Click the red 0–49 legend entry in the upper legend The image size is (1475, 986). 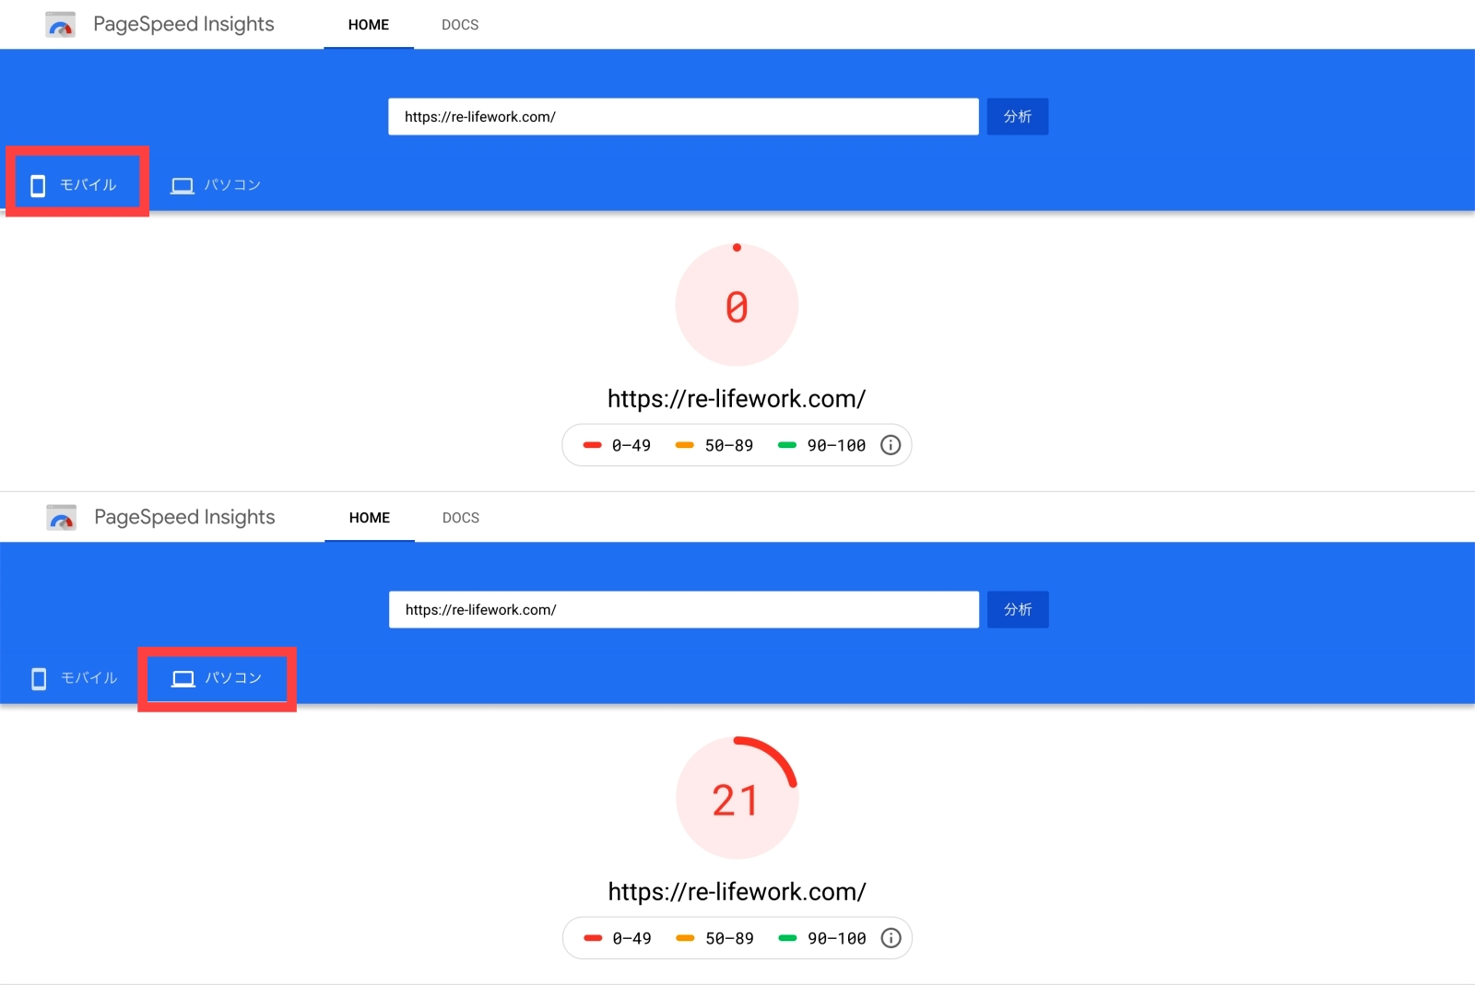coord(617,445)
